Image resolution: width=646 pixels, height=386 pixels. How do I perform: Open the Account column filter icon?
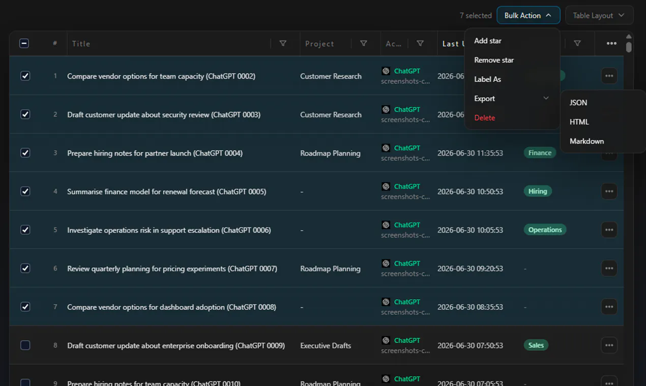420,44
